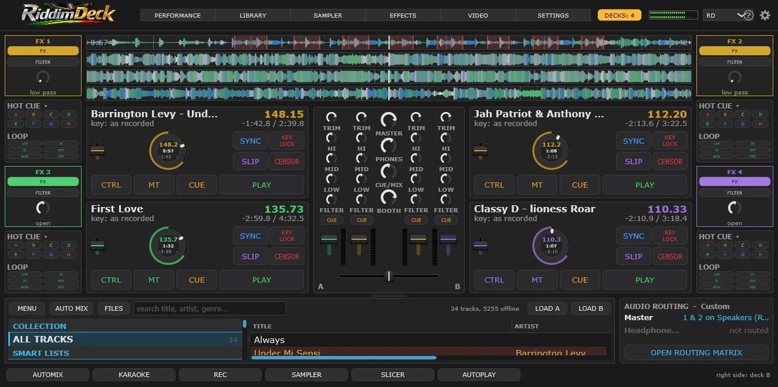Click the BOOTH knob
The image size is (778, 387).
pos(388,198)
